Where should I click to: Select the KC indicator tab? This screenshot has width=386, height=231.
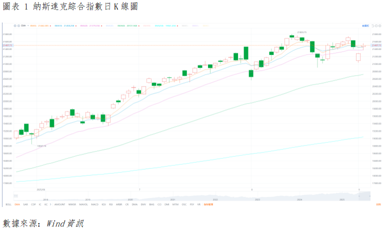[46, 204]
